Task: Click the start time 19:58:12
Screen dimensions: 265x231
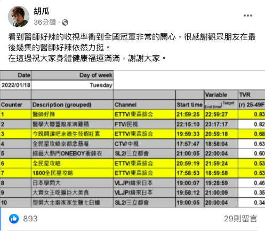Action: click(190, 192)
